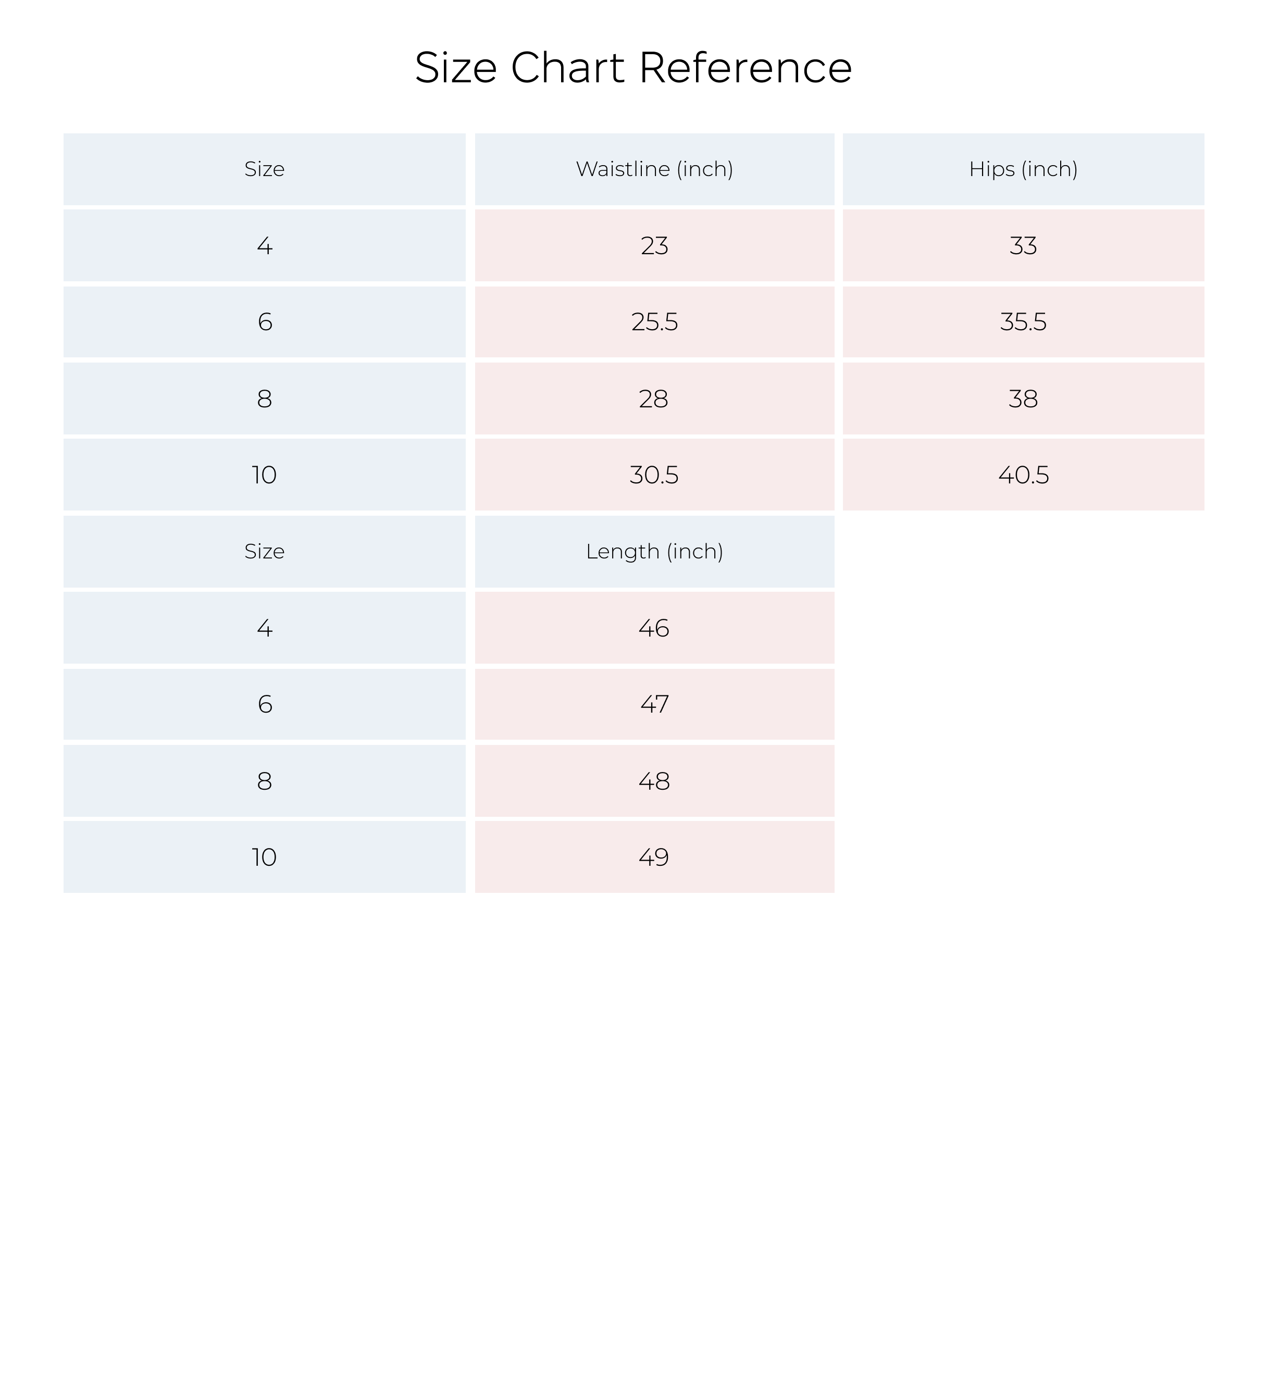
Task: Click the hips value 40.5
Action: [x=1024, y=475]
